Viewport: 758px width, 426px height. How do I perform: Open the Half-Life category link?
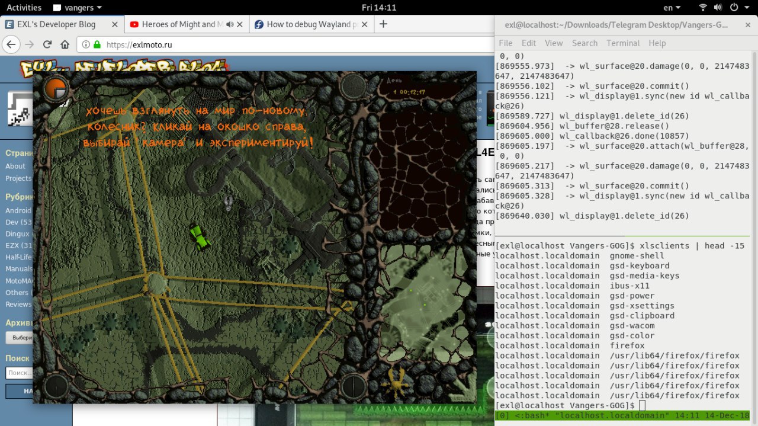[18, 257]
